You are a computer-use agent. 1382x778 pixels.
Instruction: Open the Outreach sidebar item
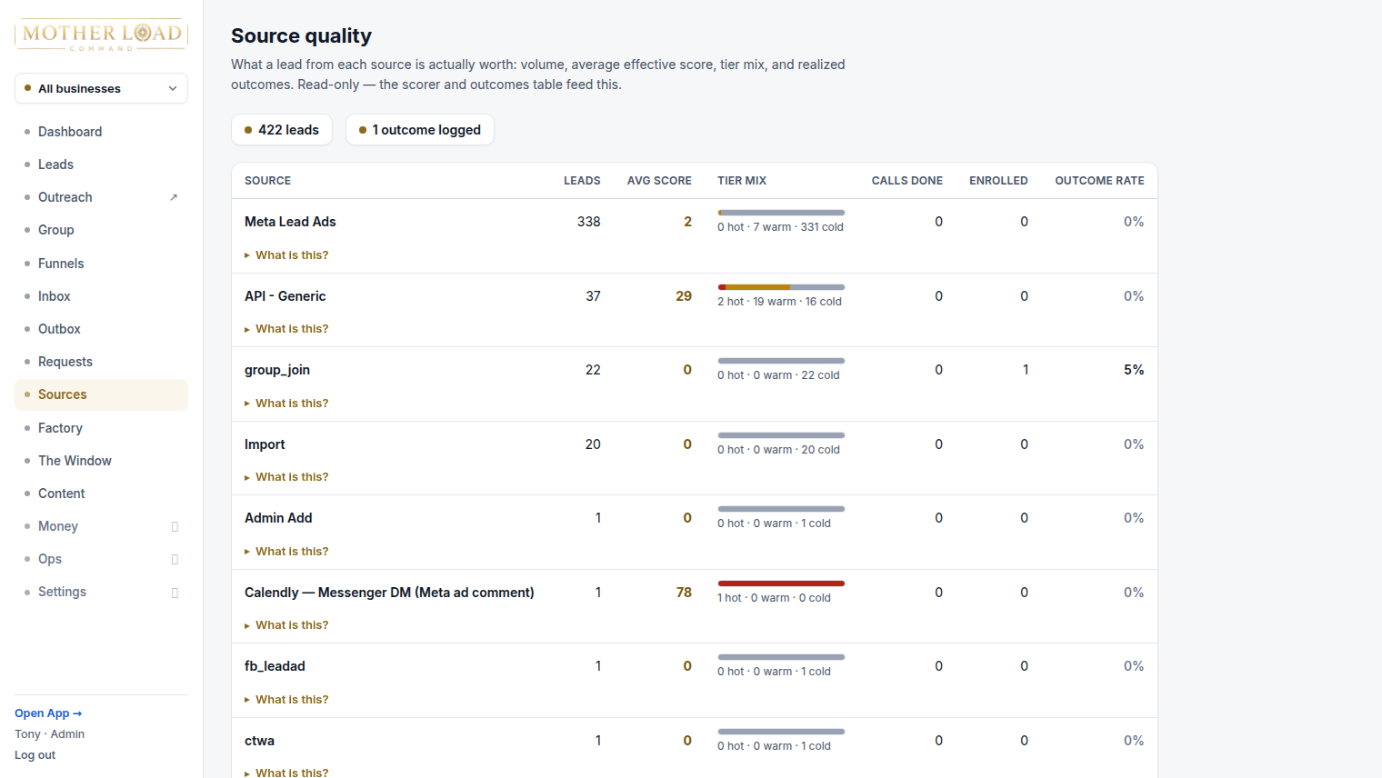(x=101, y=197)
